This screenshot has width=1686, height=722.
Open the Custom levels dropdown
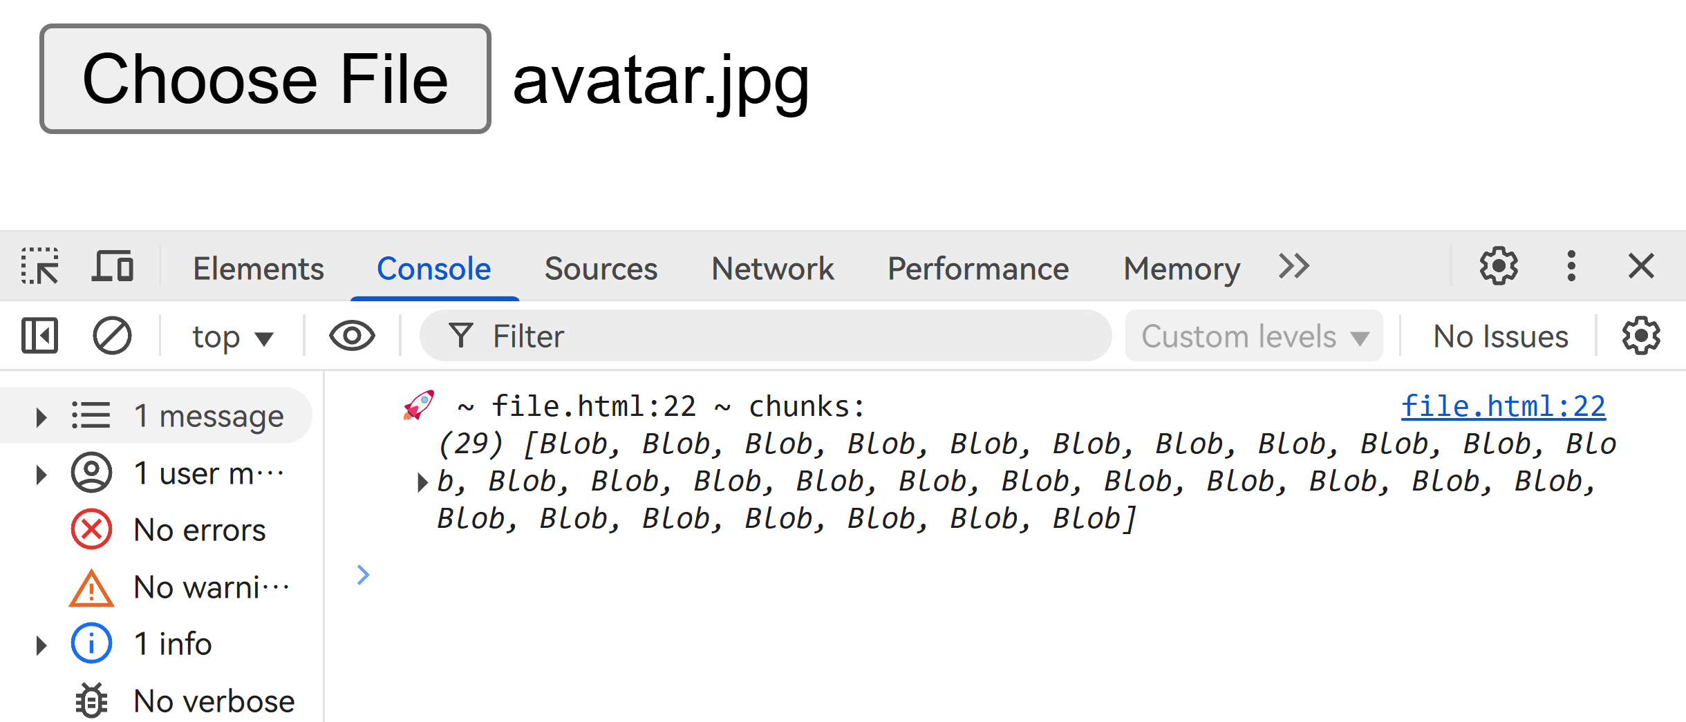[1254, 336]
